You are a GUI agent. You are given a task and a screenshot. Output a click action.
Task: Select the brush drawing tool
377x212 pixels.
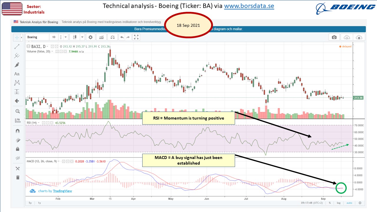click(x=17, y=65)
